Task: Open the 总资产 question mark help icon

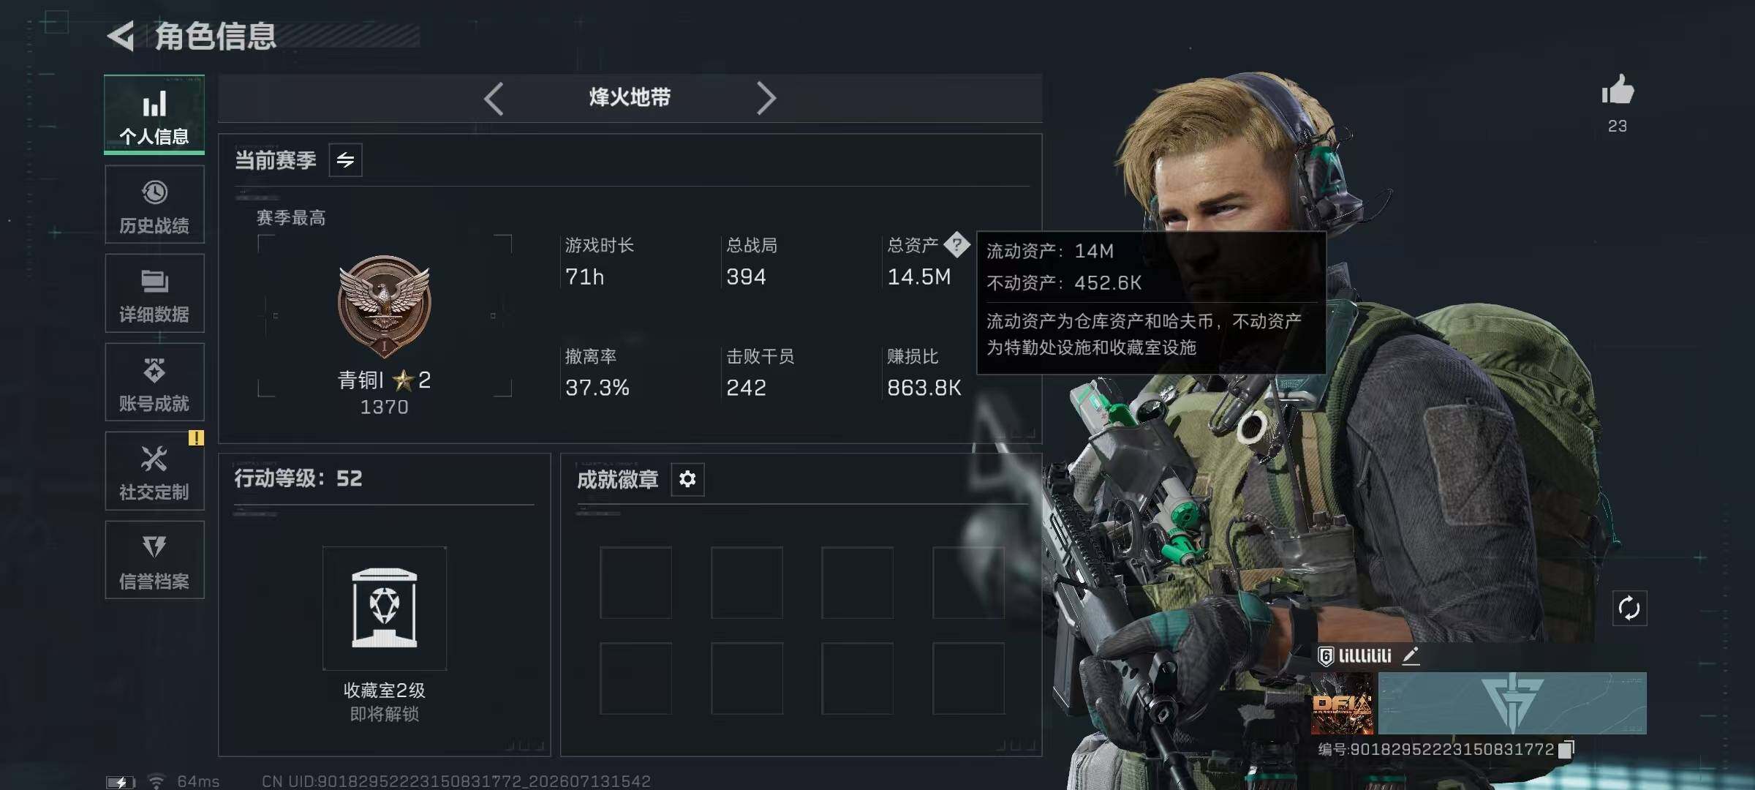Action: (956, 244)
